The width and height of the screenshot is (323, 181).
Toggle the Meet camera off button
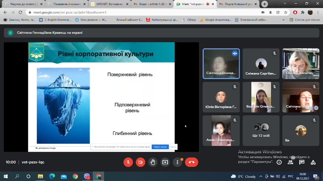coord(140,162)
